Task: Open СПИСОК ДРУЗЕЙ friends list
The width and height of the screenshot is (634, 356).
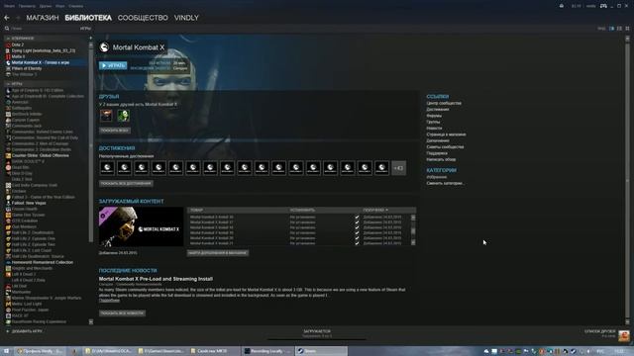Action: (x=599, y=331)
